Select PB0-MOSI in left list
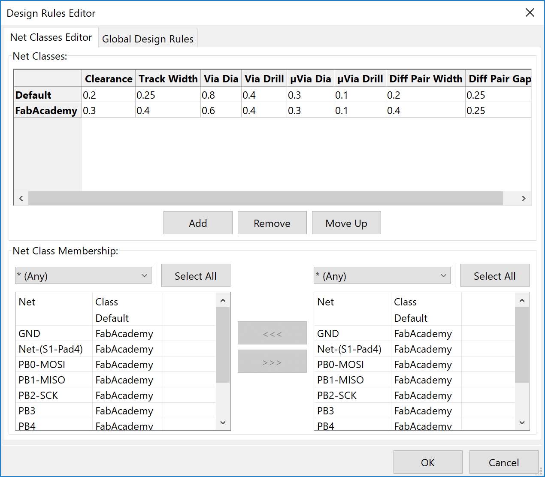Image resolution: width=545 pixels, height=477 pixels. tap(115, 364)
